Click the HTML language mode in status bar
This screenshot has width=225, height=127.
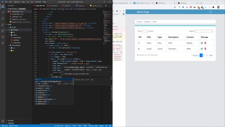pyautogui.click(x=85, y=126)
